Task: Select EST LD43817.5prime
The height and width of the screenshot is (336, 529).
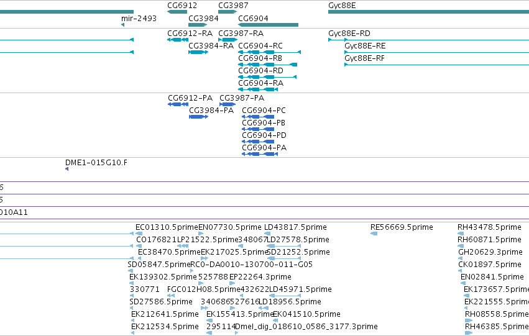Action: point(295,227)
